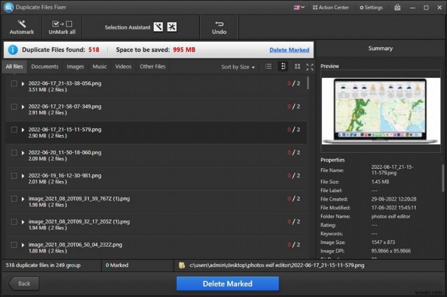This screenshot has width=447, height=297.
Task: Click Image Size value 1547 x 873
Action: click(383, 242)
